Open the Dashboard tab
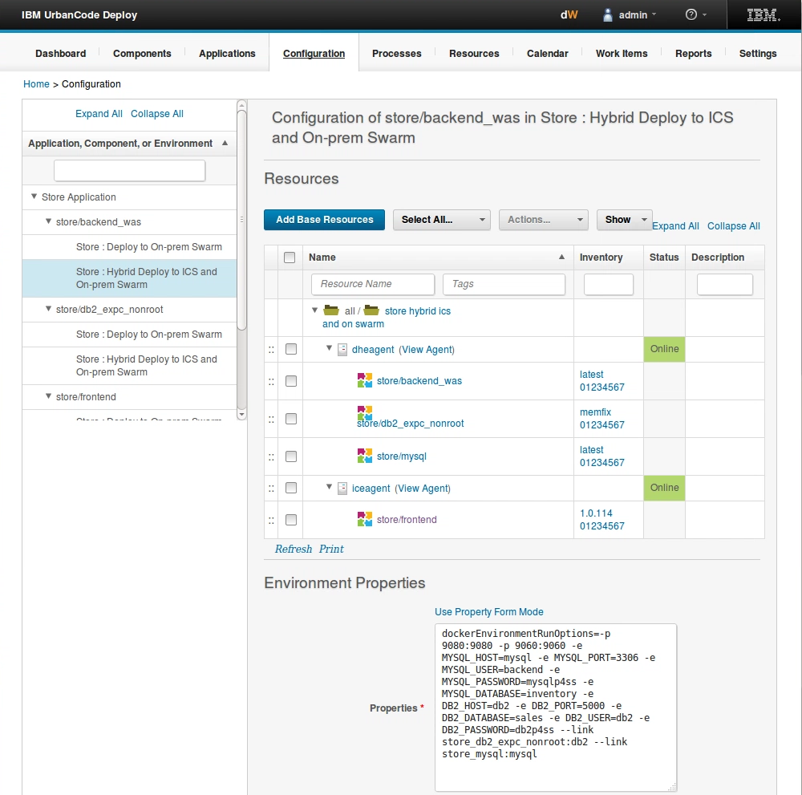The image size is (802, 795). [61, 54]
